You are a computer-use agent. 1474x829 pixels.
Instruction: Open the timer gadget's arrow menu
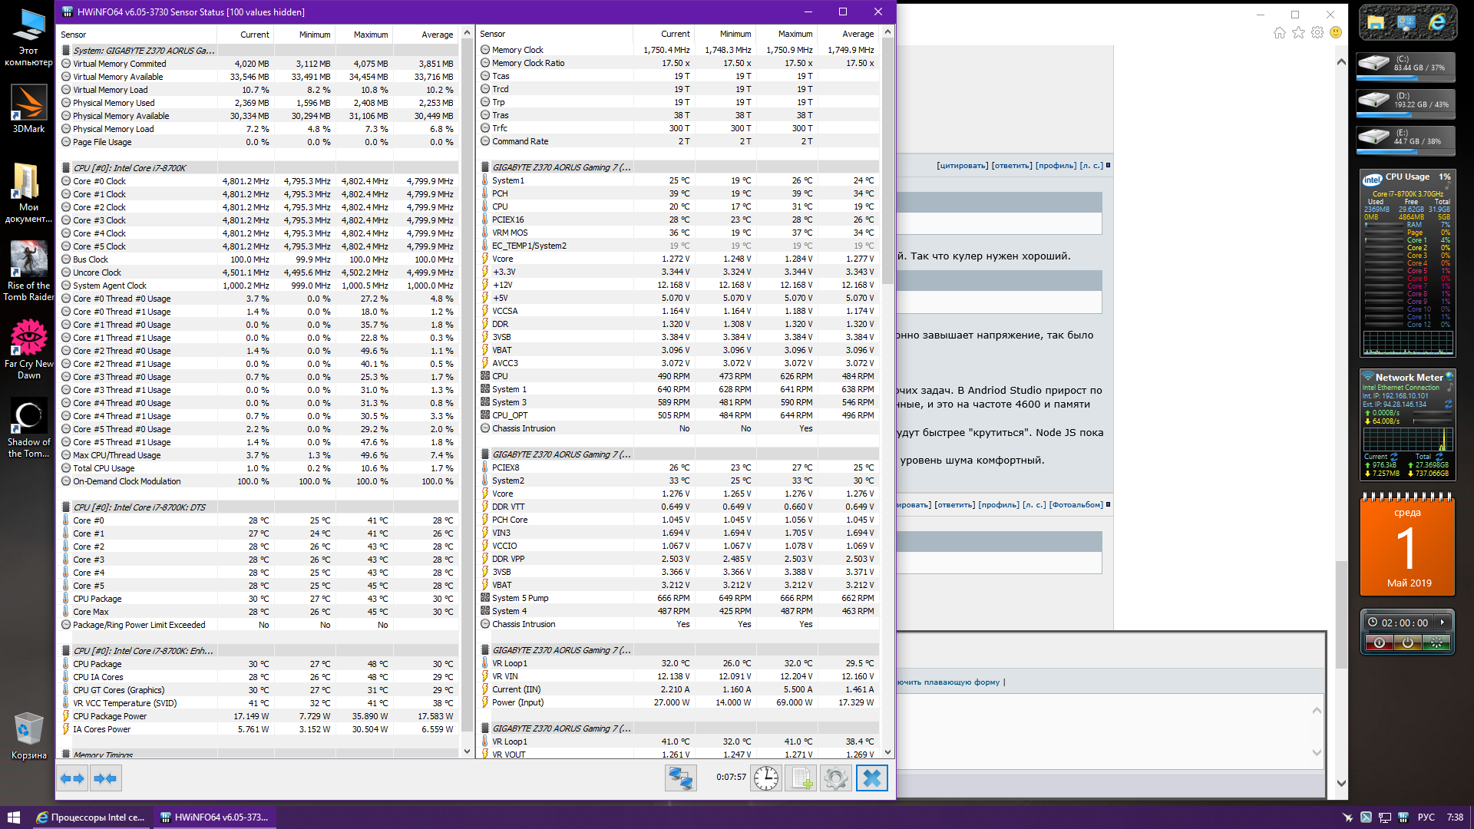(x=1443, y=623)
